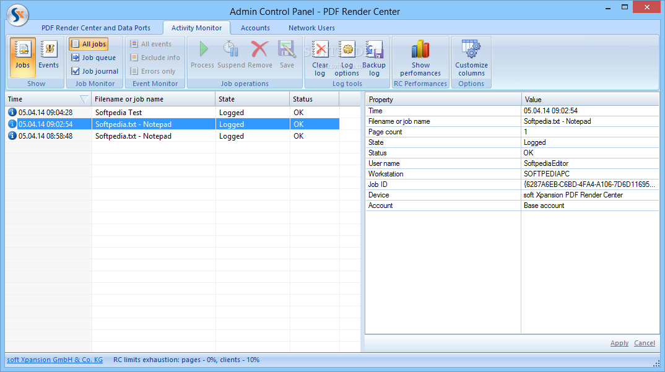Select the Account value Base account
665x372 pixels.
click(590, 205)
